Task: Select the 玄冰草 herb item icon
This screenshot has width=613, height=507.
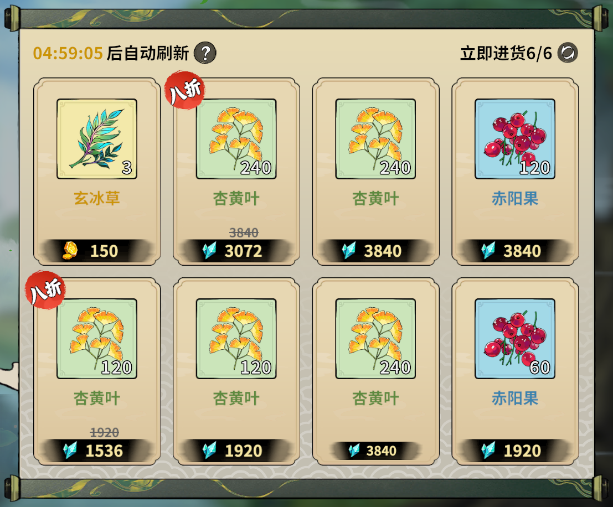Action: 97,139
